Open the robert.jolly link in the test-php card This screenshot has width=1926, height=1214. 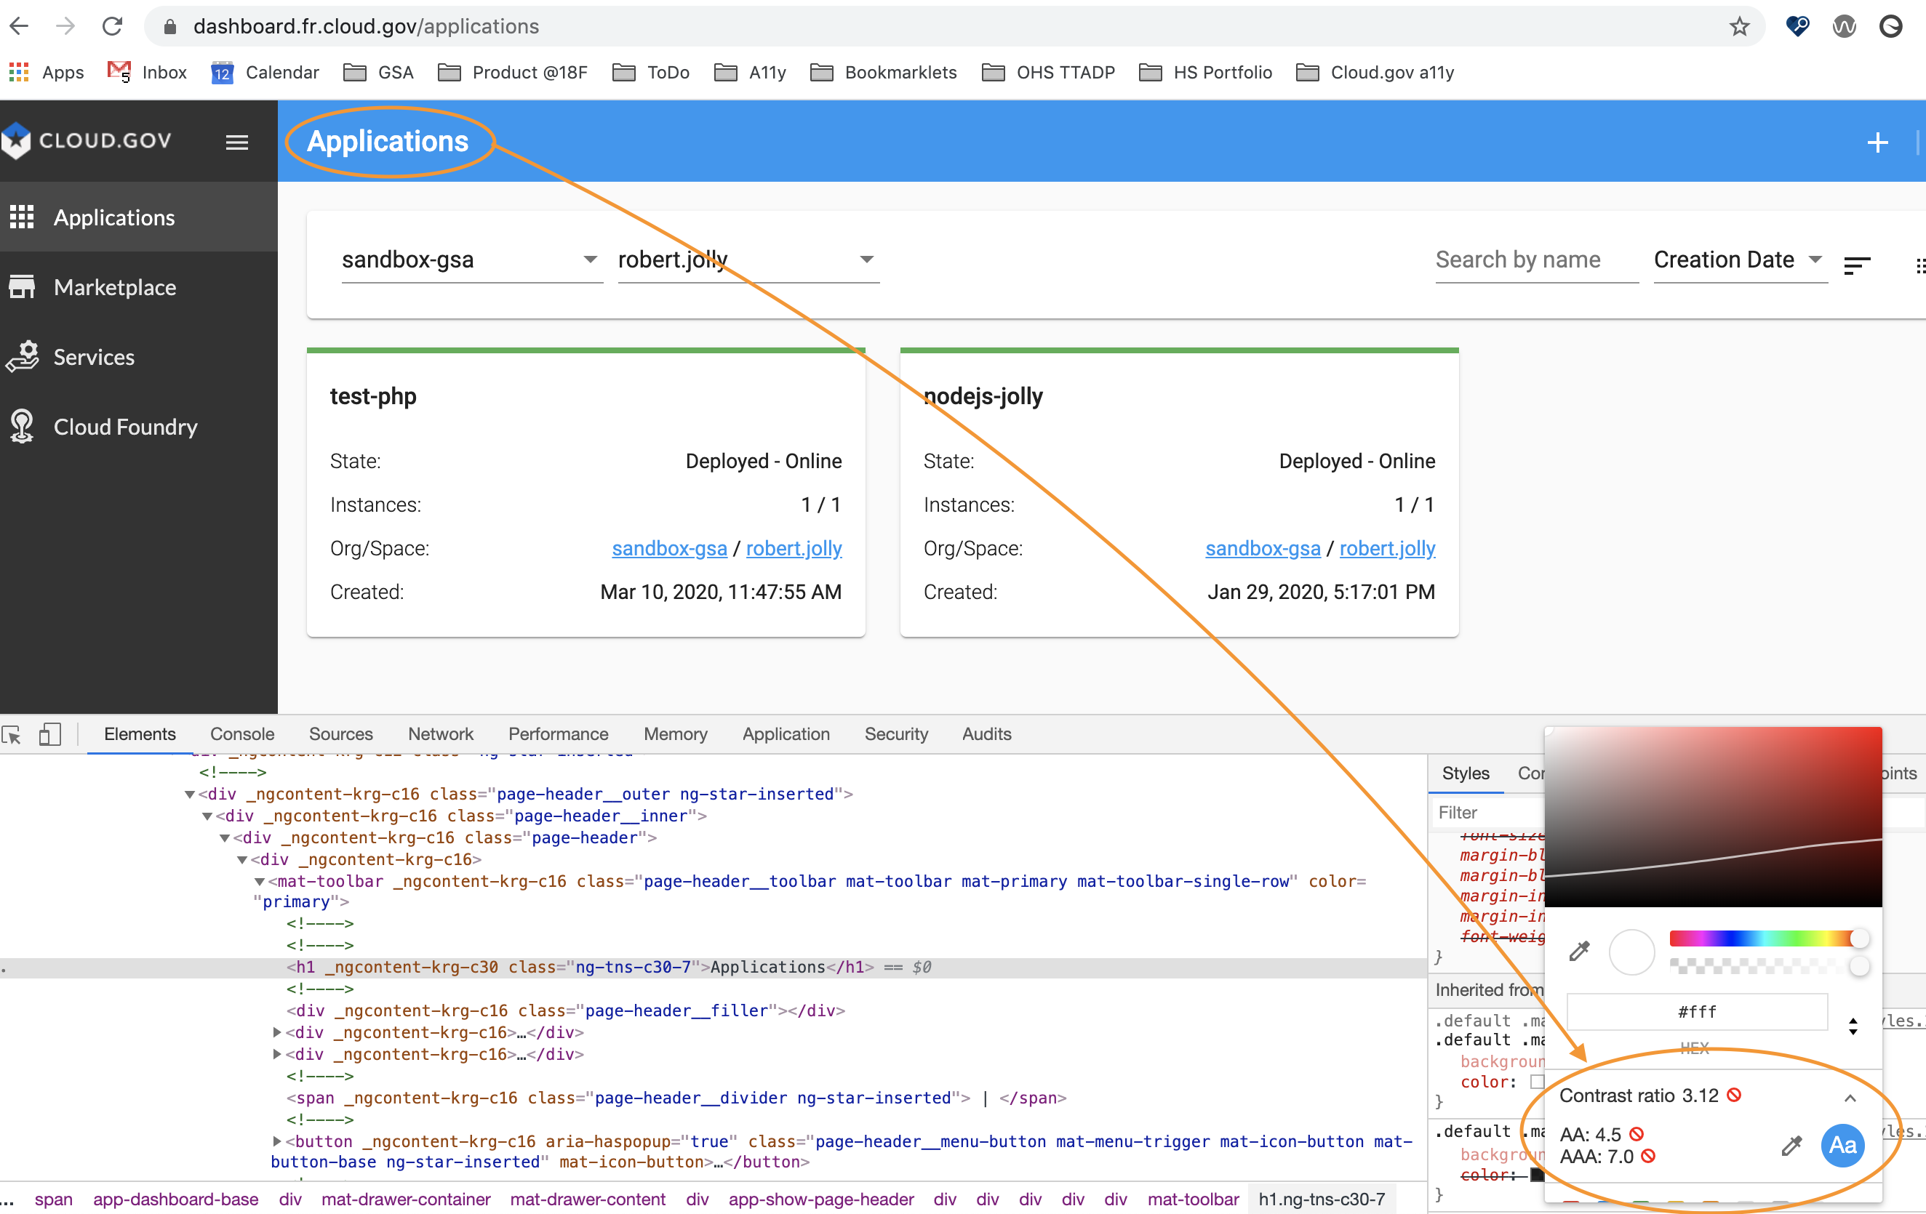[794, 548]
